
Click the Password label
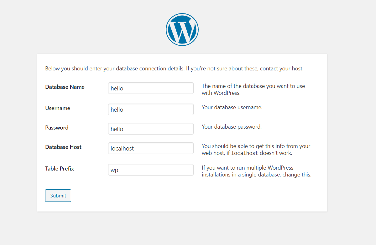[57, 128]
